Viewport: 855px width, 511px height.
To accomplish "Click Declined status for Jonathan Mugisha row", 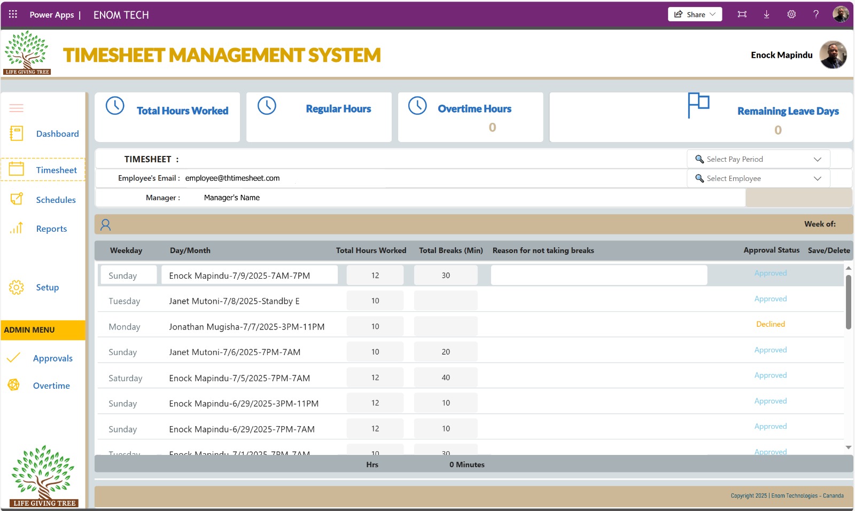I will pos(771,324).
